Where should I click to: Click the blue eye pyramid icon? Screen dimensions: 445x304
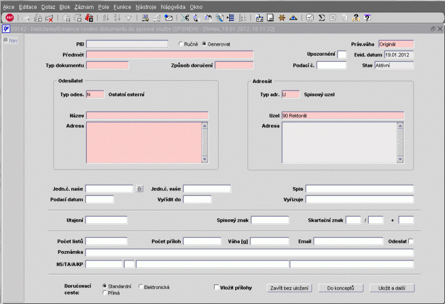[x=293, y=18]
